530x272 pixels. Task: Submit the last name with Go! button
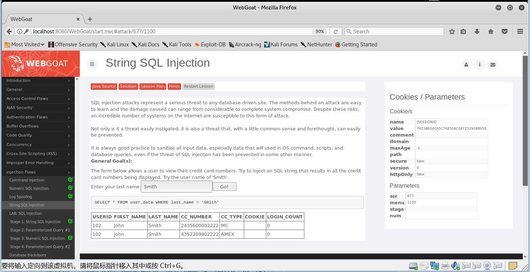(x=224, y=187)
